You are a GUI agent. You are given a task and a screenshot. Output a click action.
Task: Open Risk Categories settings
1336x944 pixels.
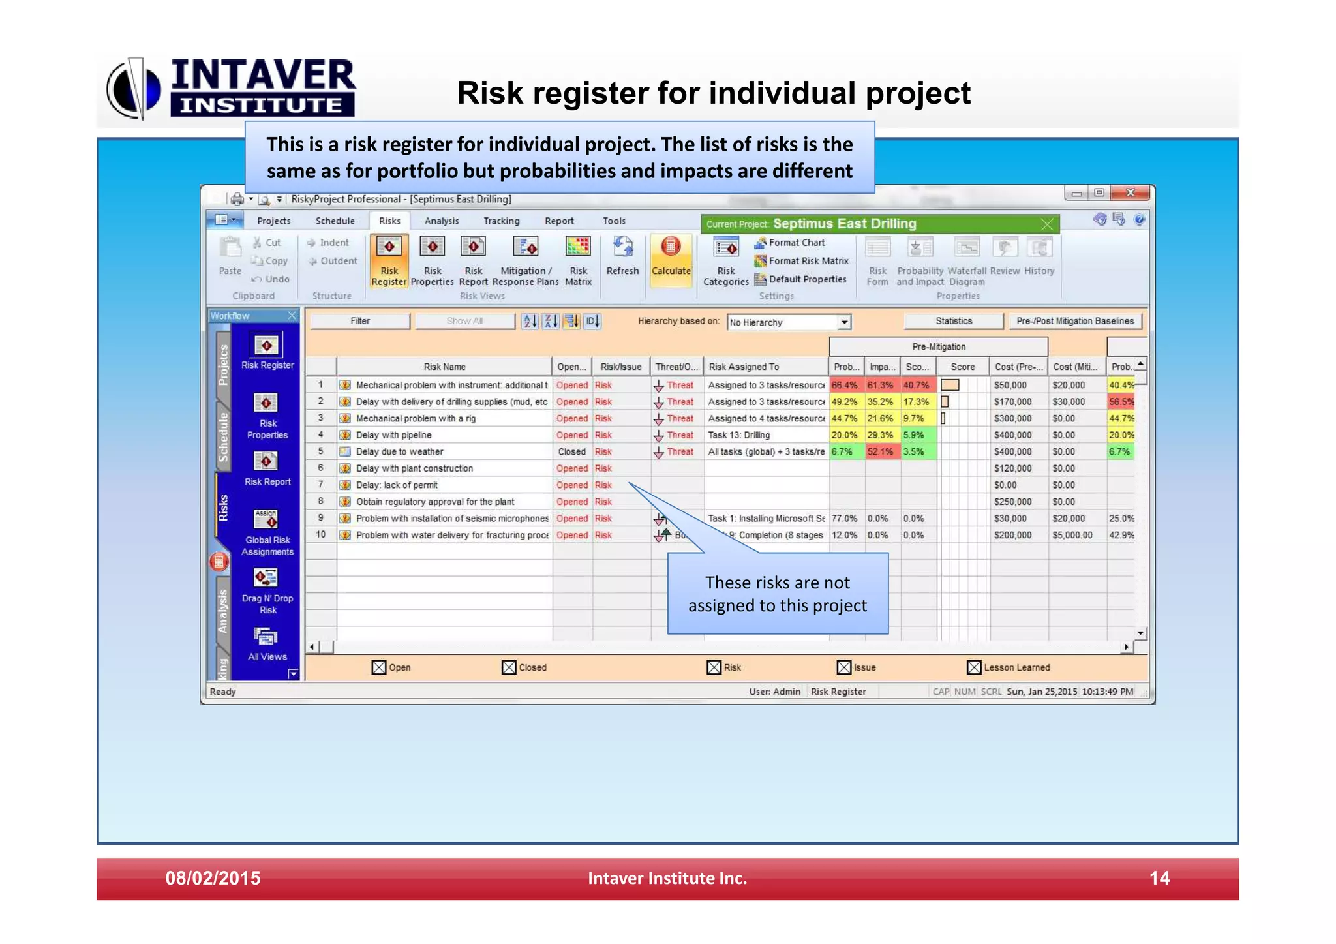pos(725,261)
